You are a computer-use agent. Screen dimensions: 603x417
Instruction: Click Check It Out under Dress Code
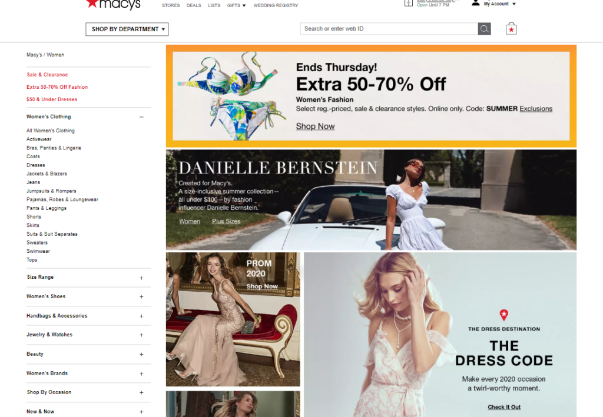click(x=504, y=407)
